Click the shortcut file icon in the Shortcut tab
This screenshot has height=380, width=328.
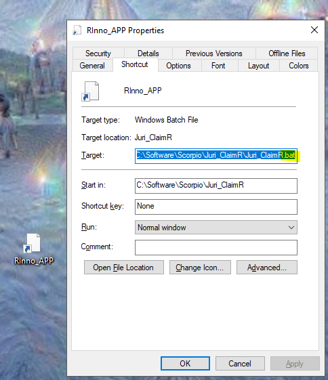(x=90, y=91)
